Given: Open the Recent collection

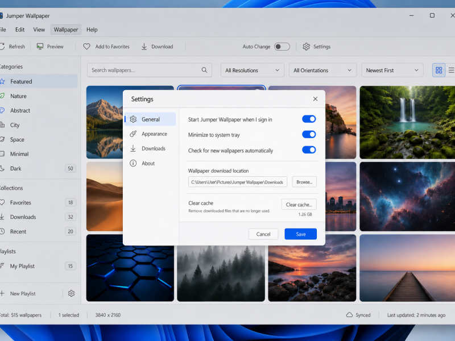Looking at the screenshot, I should [x=39, y=231].
